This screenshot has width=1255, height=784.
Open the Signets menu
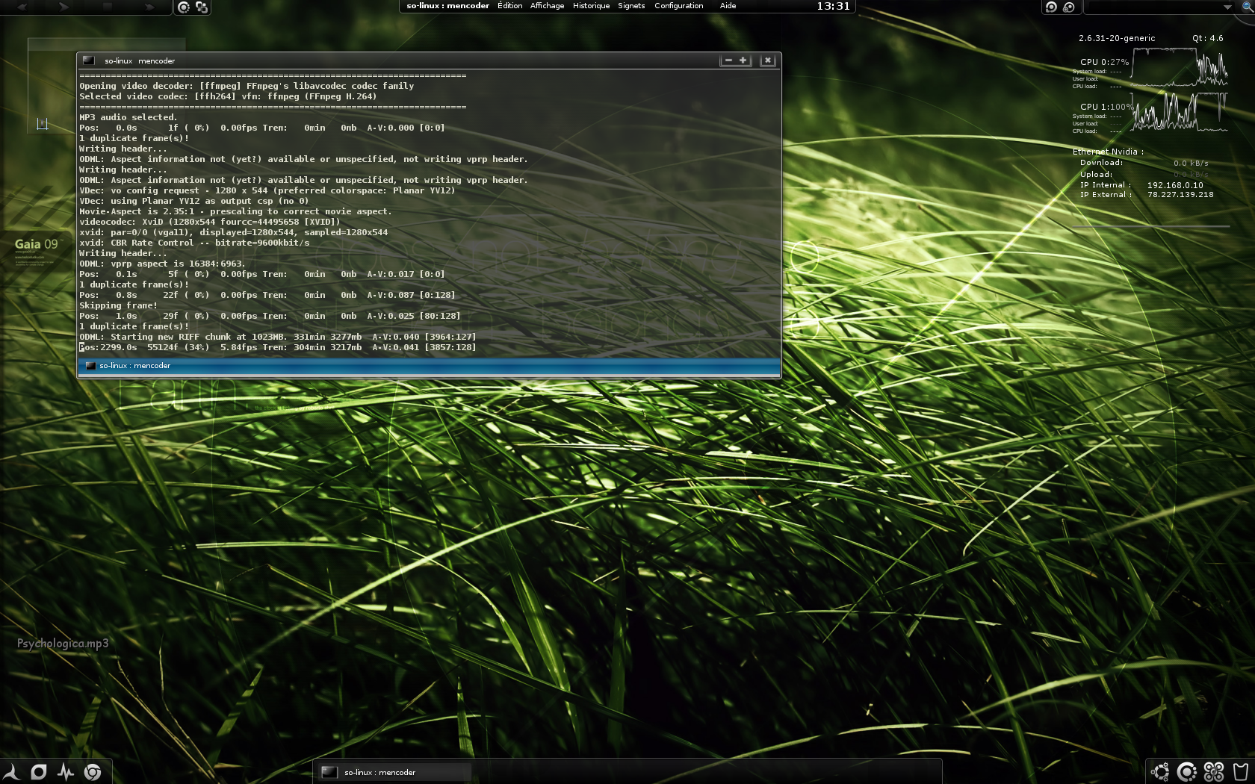[631, 6]
